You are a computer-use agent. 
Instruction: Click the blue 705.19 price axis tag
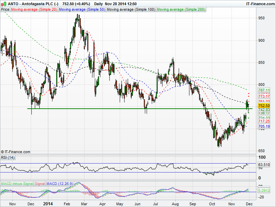(264, 126)
